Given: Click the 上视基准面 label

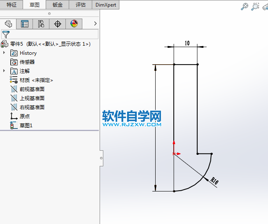Looking at the screenshot, I should 32,98.
